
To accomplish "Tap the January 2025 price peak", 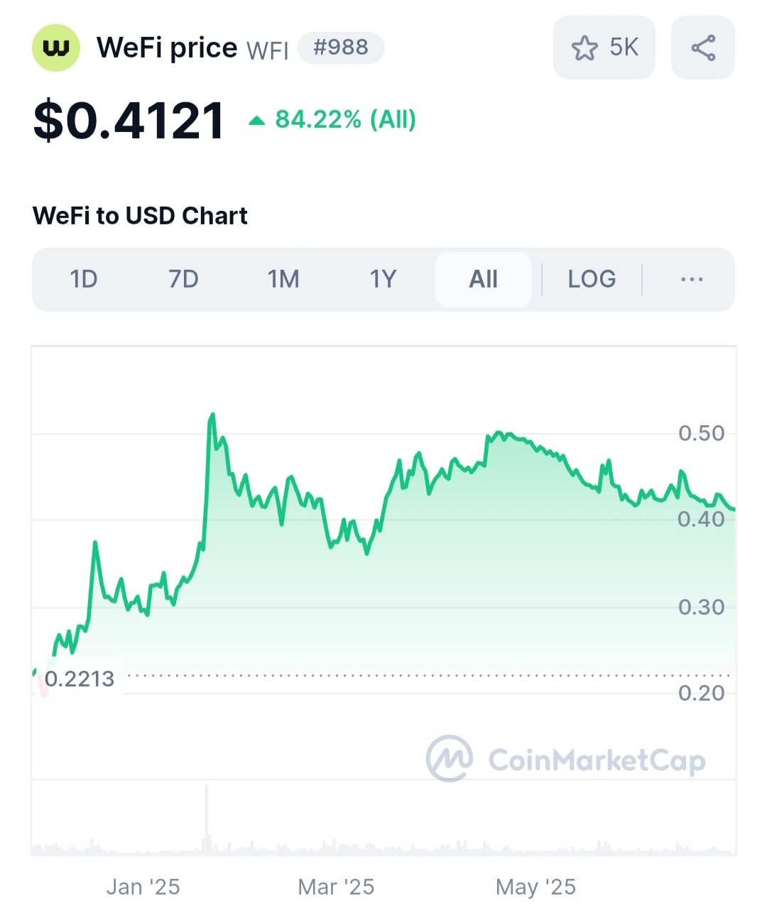I will click(x=212, y=415).
